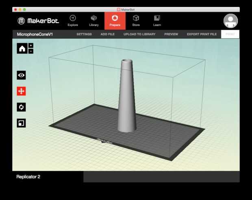Viewport: 252px width, 200px height.
Task: Select the eye view tool
Action: [x=21, y=75]
